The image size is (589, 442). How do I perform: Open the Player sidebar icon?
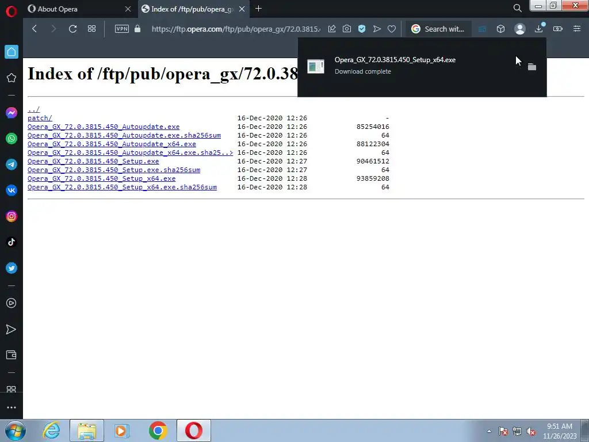point(12,303)
